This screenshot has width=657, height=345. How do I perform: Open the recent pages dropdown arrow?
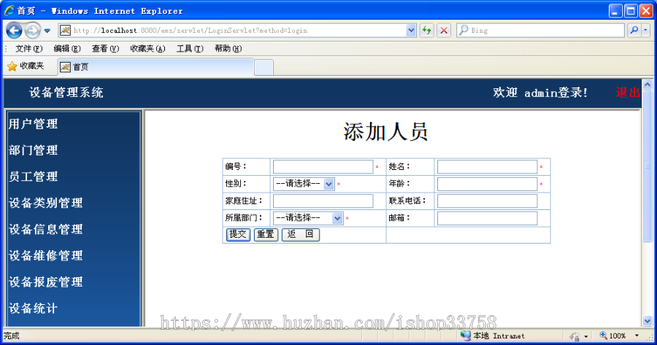(47, 31)
